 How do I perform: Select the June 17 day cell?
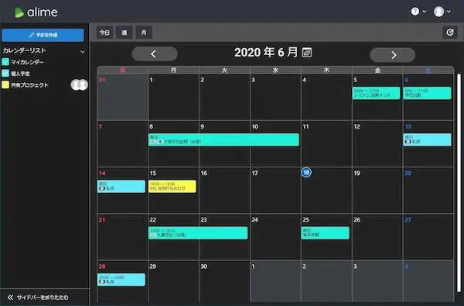(275, 191)
